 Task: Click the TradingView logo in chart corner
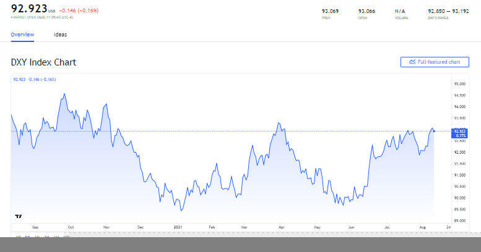click(19, 216)
